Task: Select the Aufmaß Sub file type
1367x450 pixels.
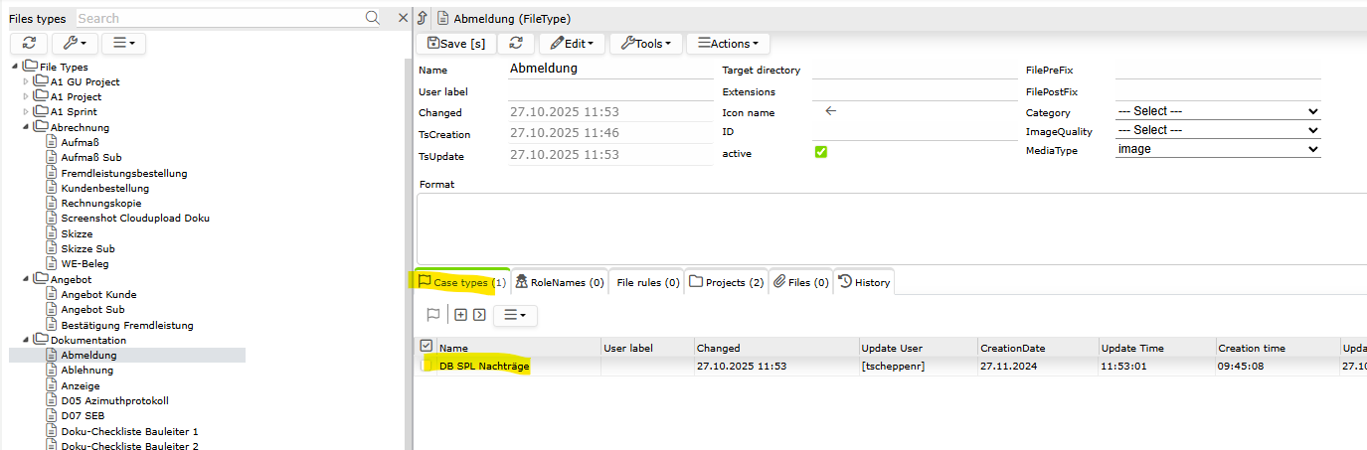Action: click(91, 158)
